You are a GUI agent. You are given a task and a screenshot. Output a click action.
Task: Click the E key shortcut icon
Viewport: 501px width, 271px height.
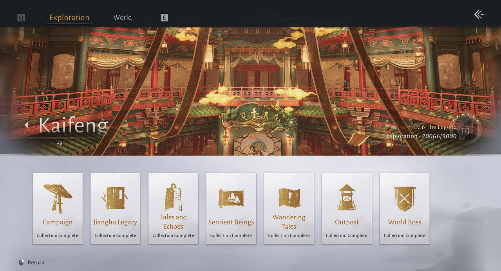pos(165,18)
